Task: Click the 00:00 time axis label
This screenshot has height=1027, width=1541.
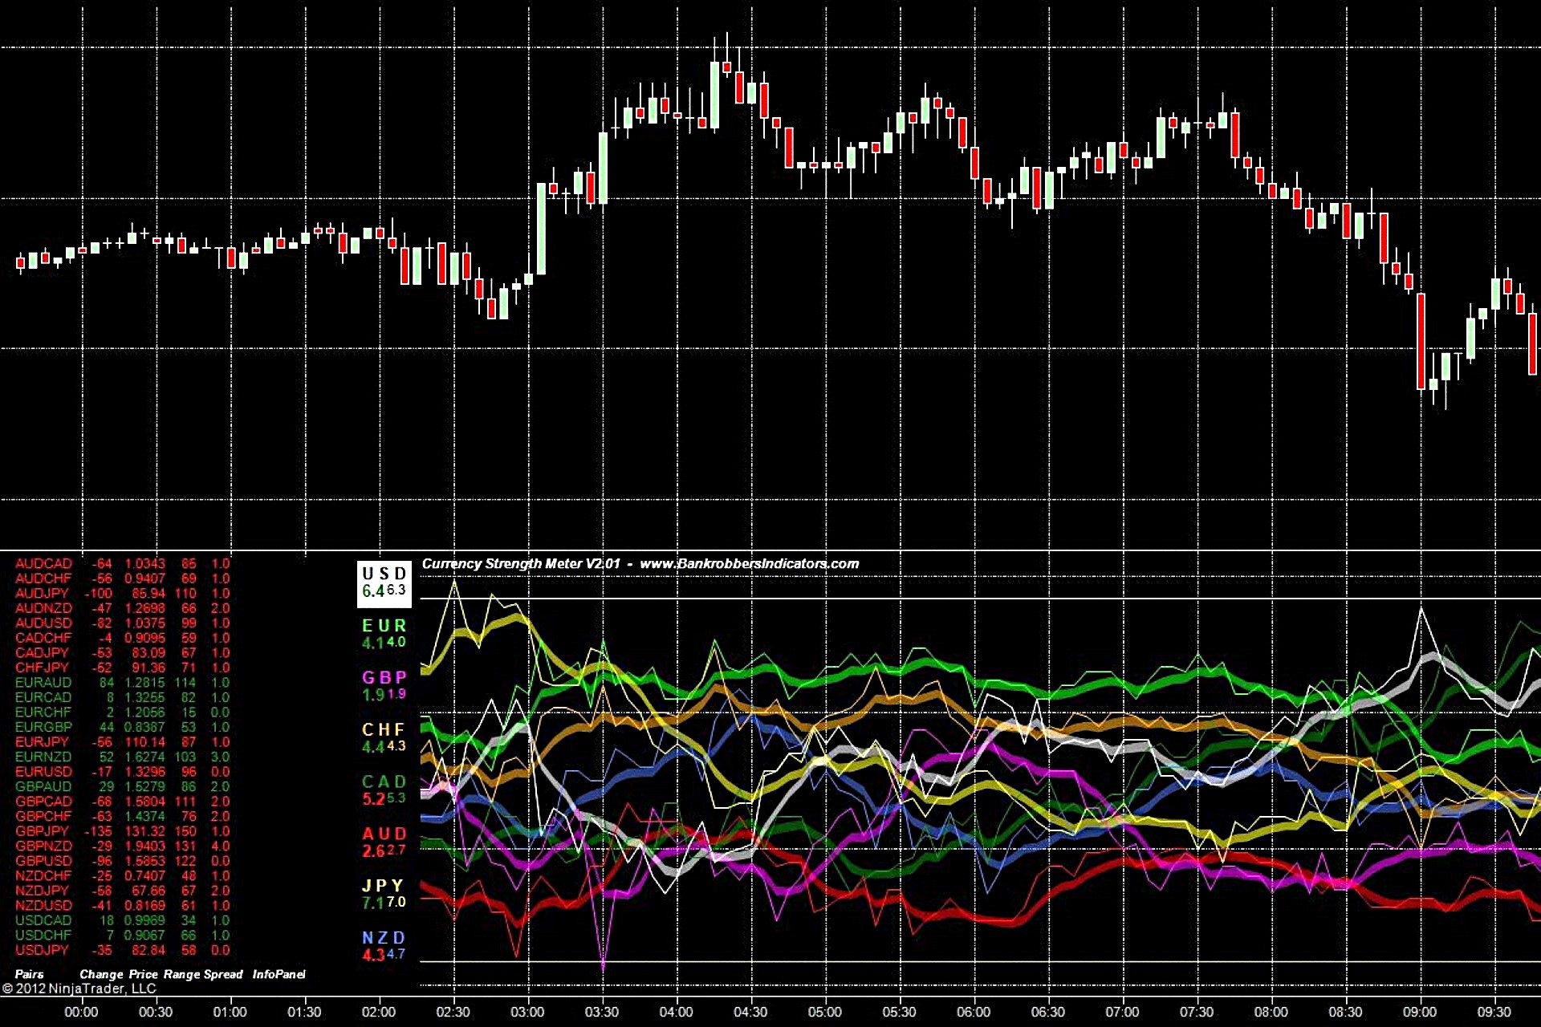Action: click(x=81, y=1013)
